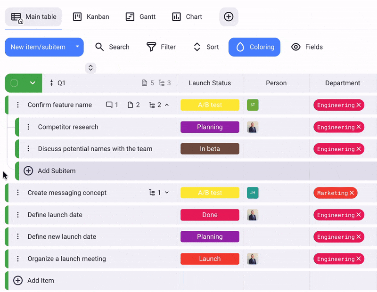377x292 pixels.
Task: Click the drag handle icon beside Q1
Action: tap(51, 83)
